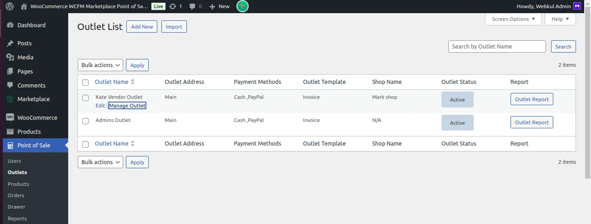Click the Products box icon in sidebar
The image size is (591, 224).
pyautogui.click(x=10, y=132)
